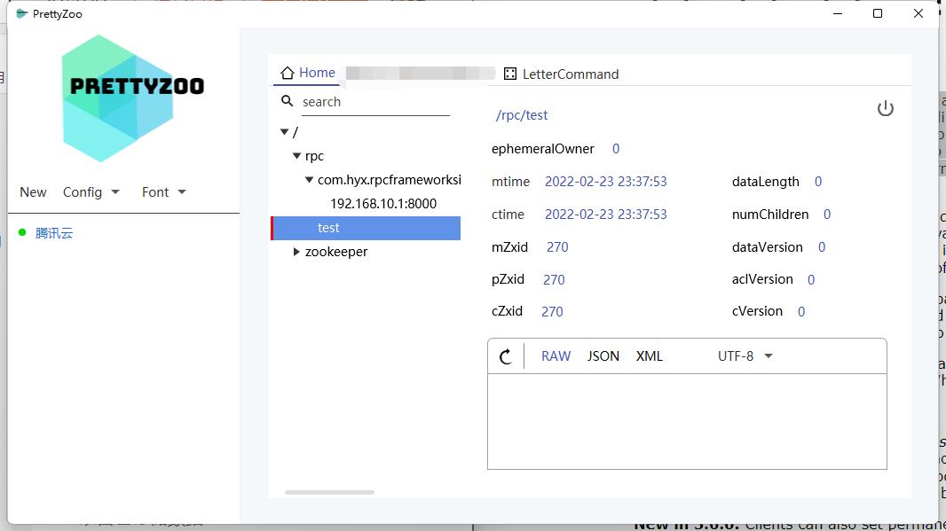The width and height of the screenshot is (946, 531).
Task: Open the Font dropdown menu
Action: click(x=163, y=192)
